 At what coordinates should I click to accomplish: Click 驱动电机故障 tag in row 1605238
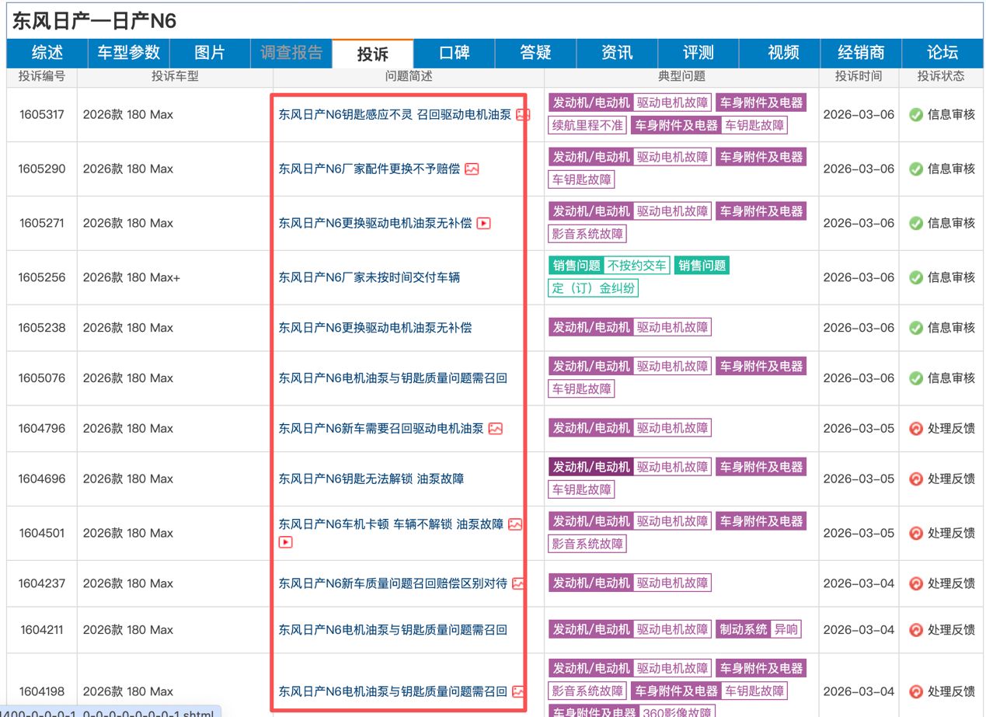point(672,328)
